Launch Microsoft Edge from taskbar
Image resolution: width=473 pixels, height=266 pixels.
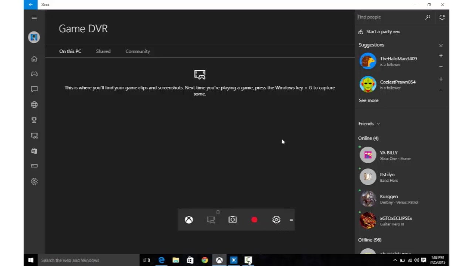point(161,260)
